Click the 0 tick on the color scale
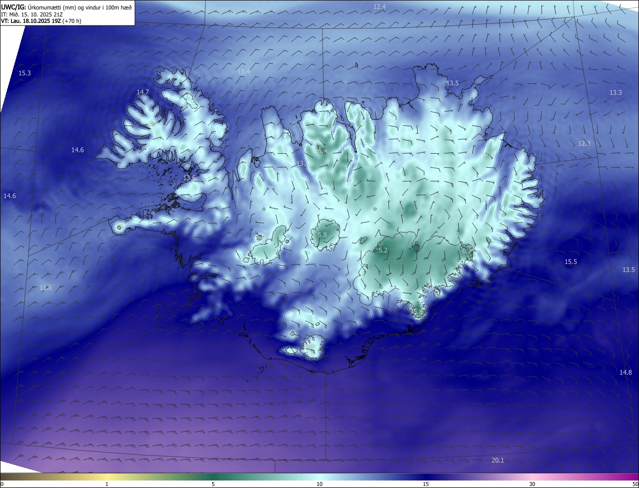This screenshot has width=639, height=488. coord(2,484)
